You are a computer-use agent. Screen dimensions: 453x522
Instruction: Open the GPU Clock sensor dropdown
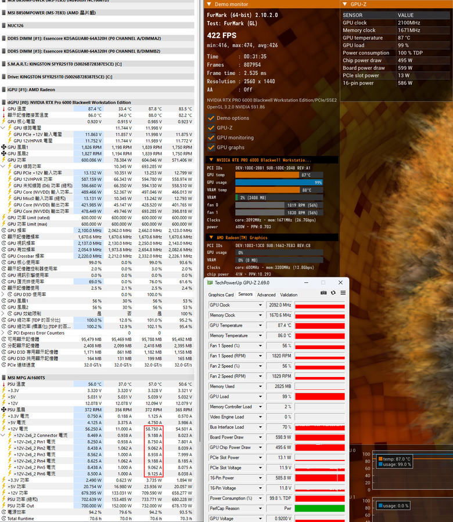coord(260,305)
